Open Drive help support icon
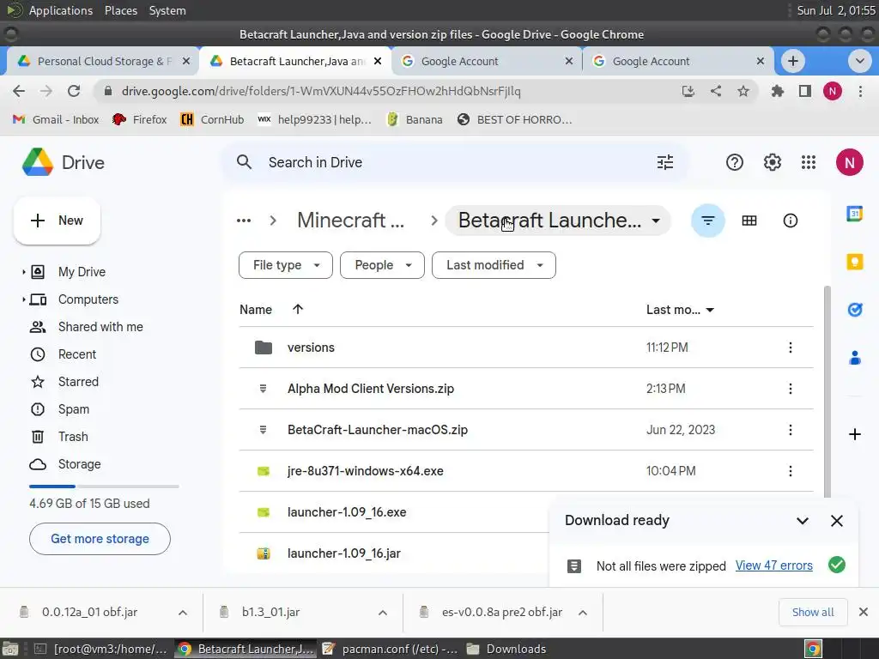The width and height of the screenshot is (879, 659). [735, 162]
